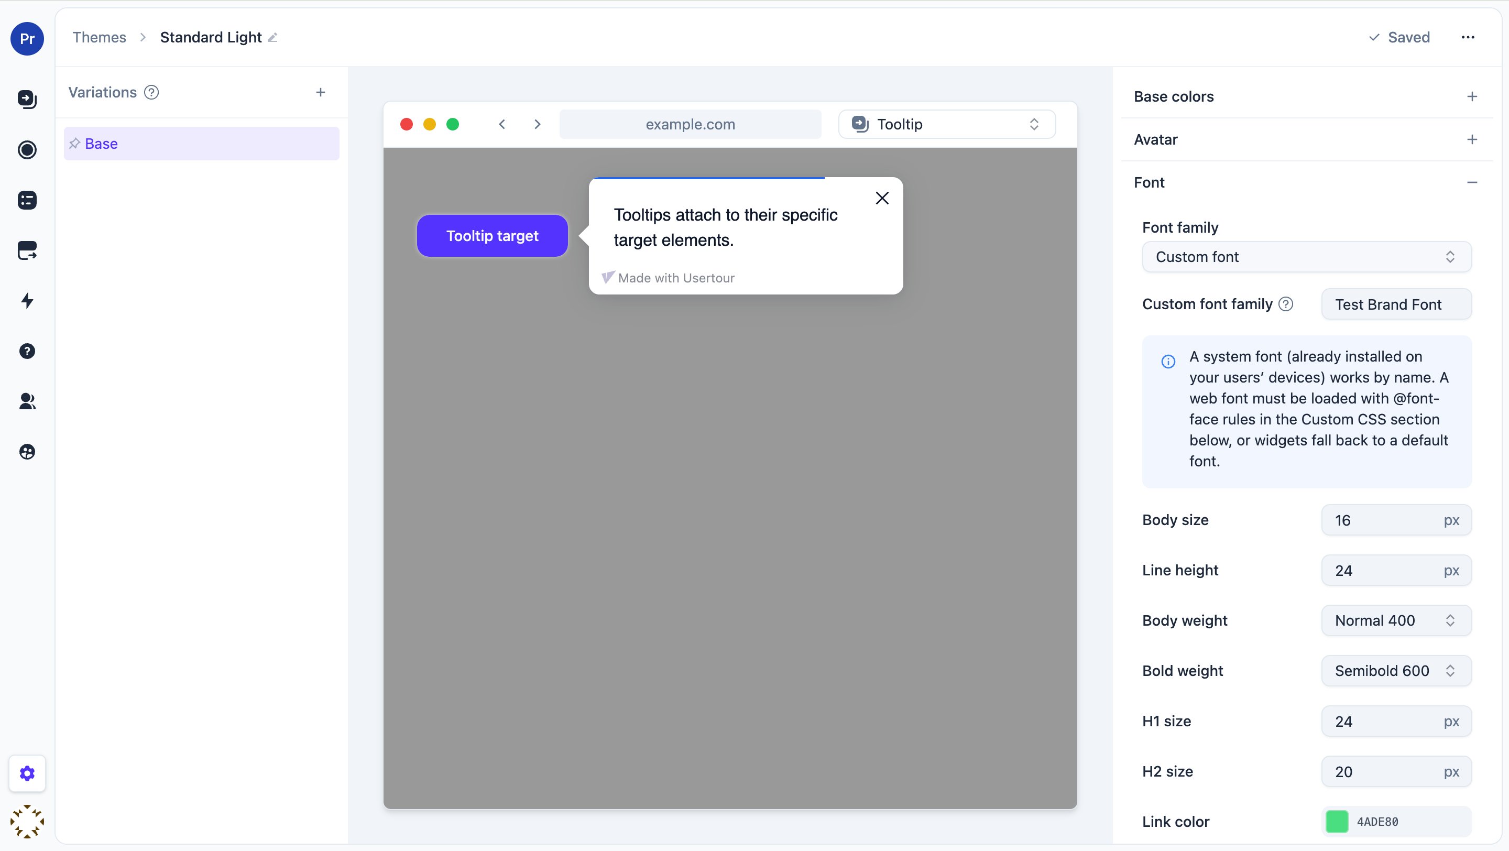Close the tooltip with the X icon
1509x851 pixels.
point(882,198)
